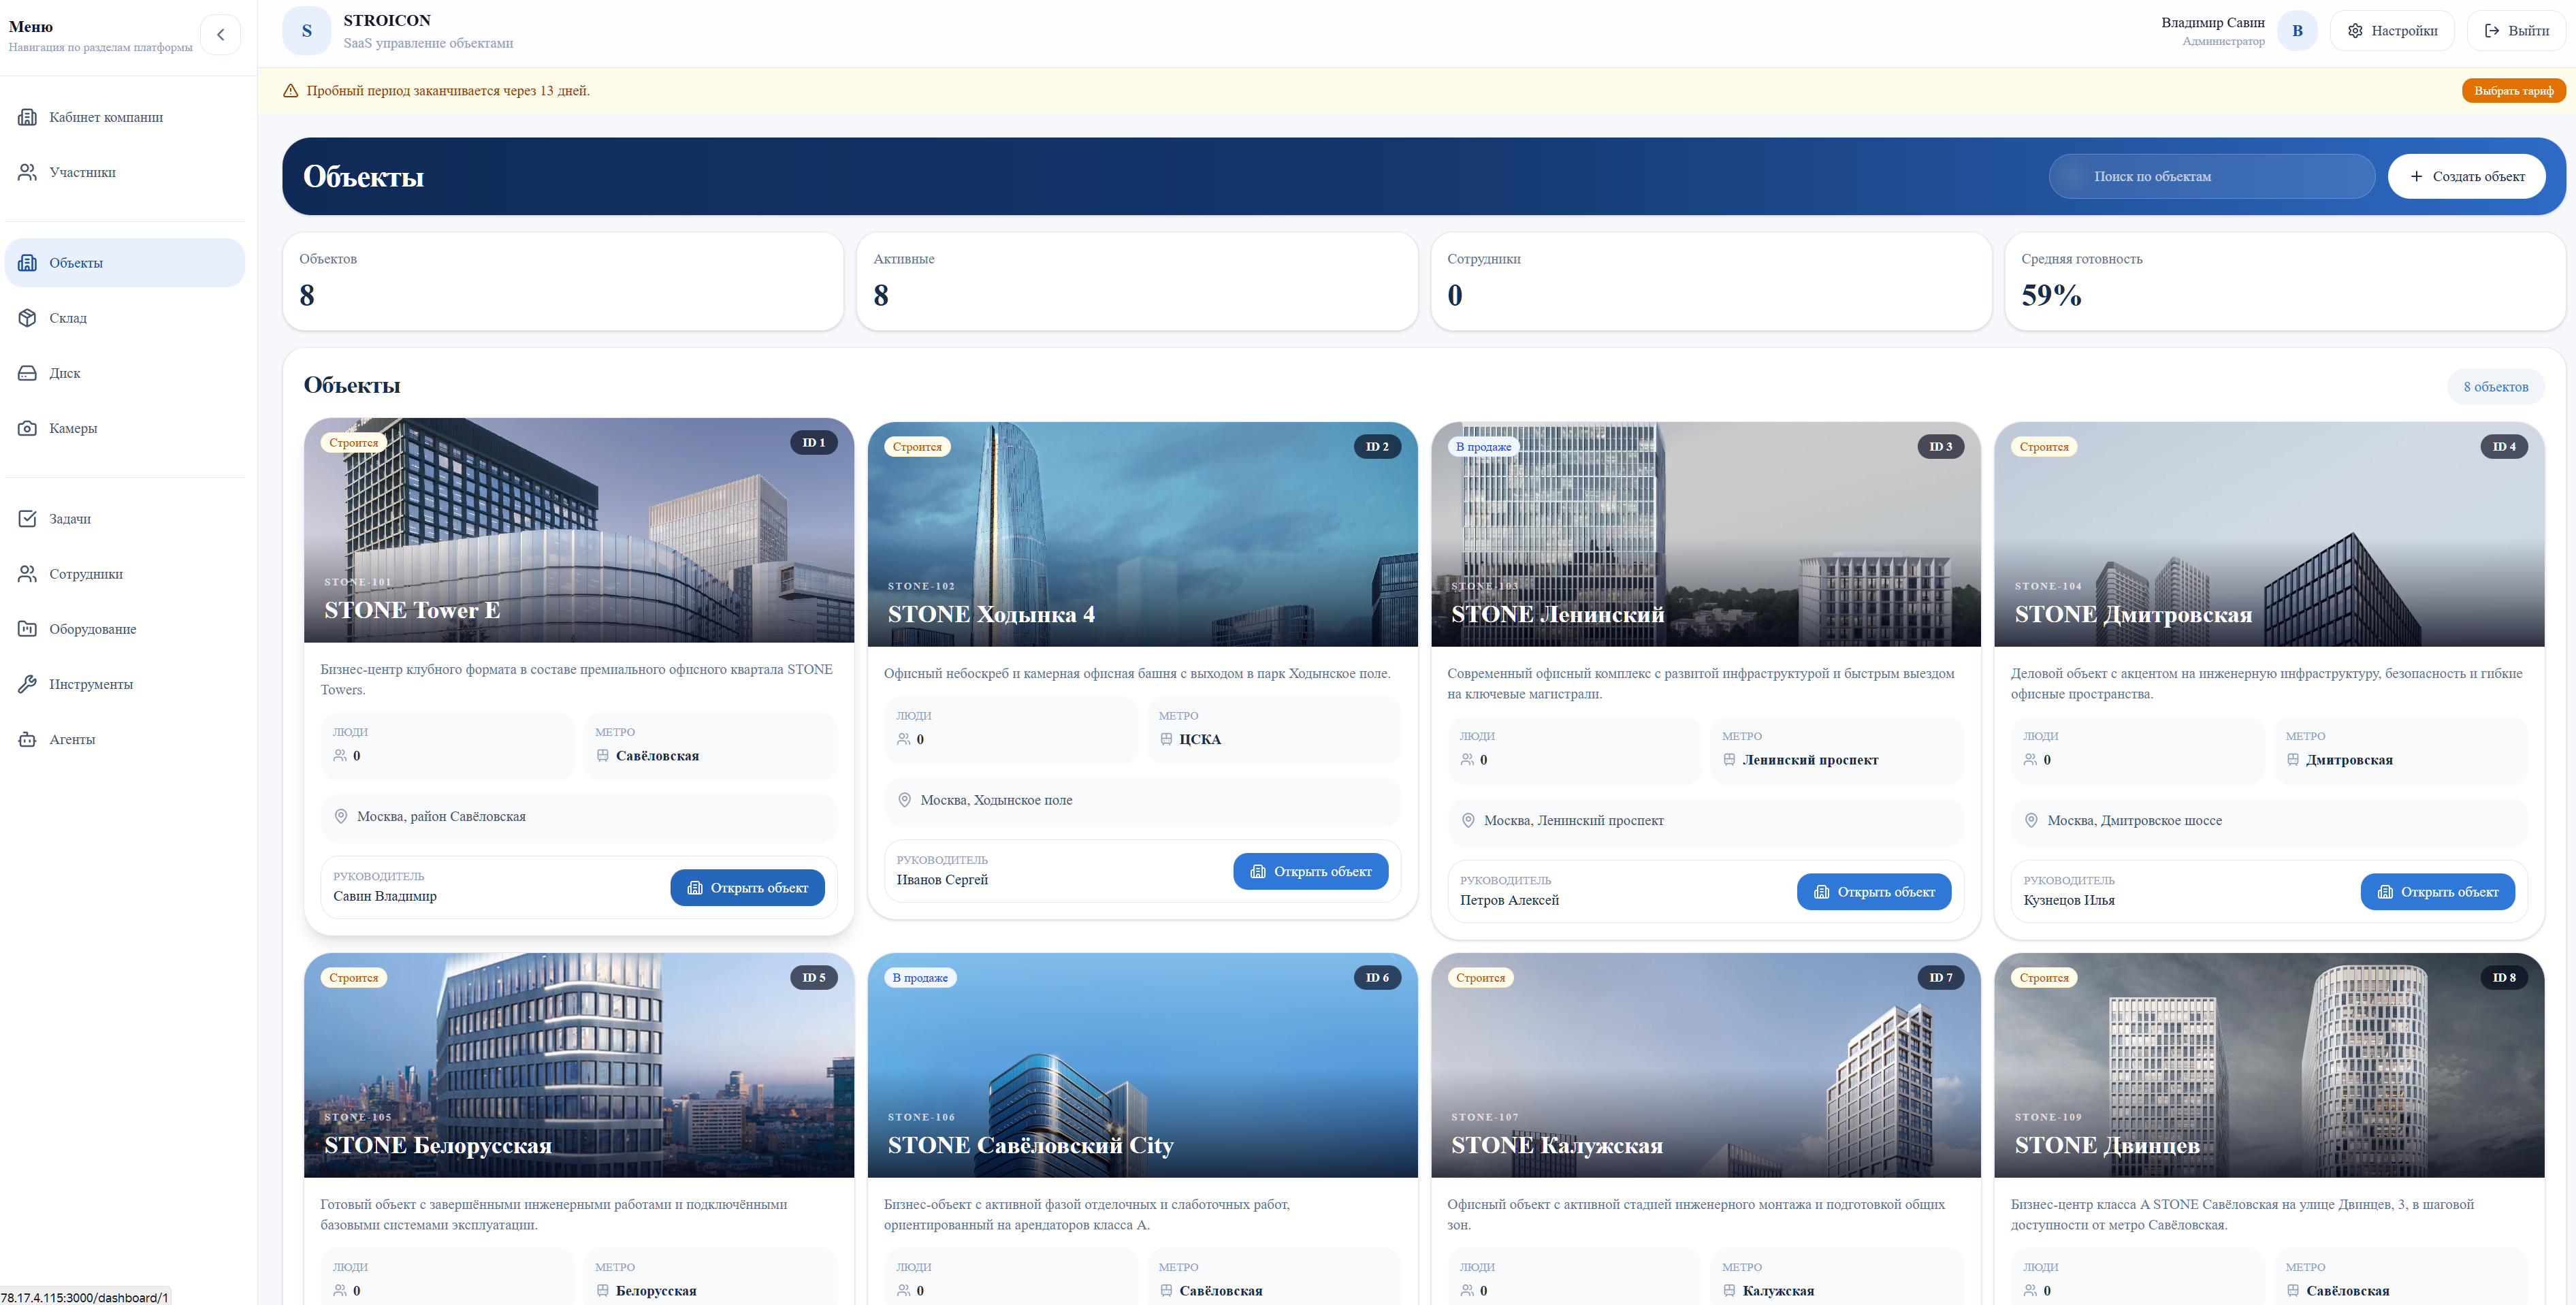Open the Сотрудники menu item
This screenshot has width=2576, height=1305.
pyautogui.click(x=86, y=574)
